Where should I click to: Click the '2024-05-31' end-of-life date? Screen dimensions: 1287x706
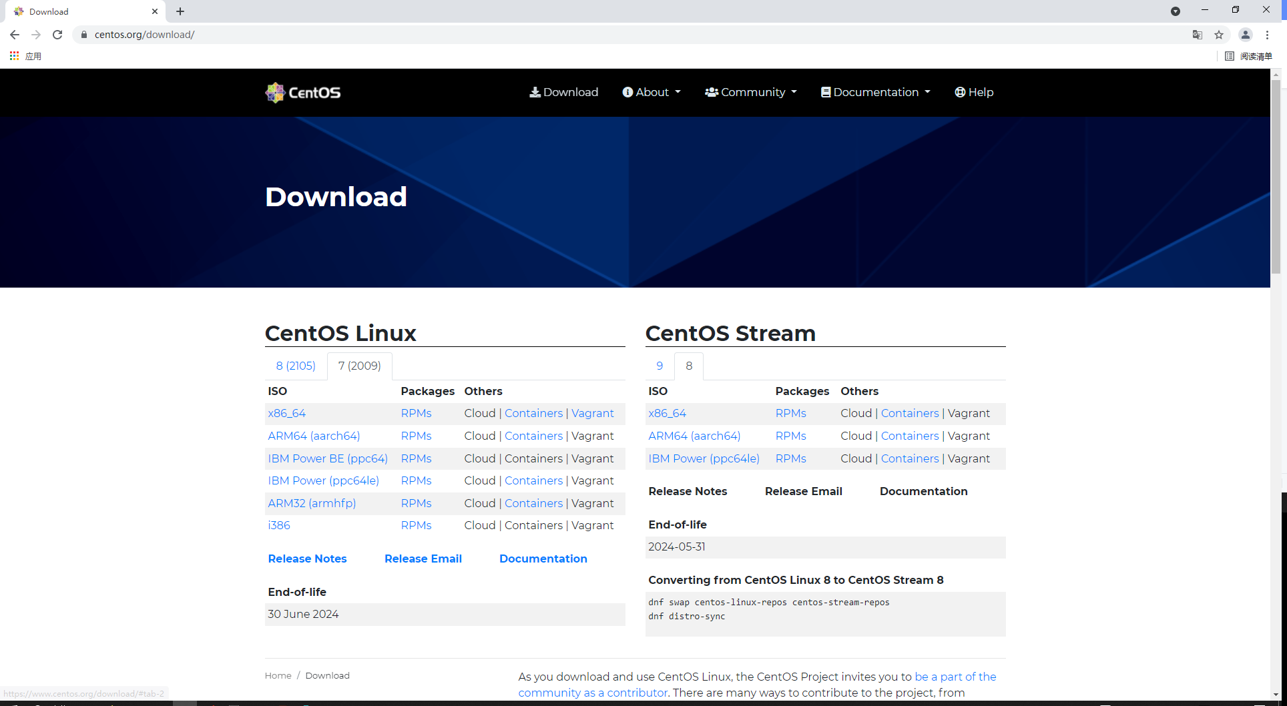click(677, 547)
